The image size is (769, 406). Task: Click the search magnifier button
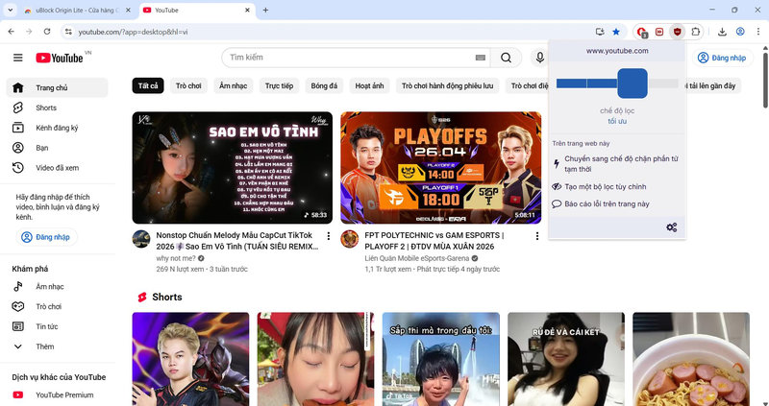coord(506,58)
